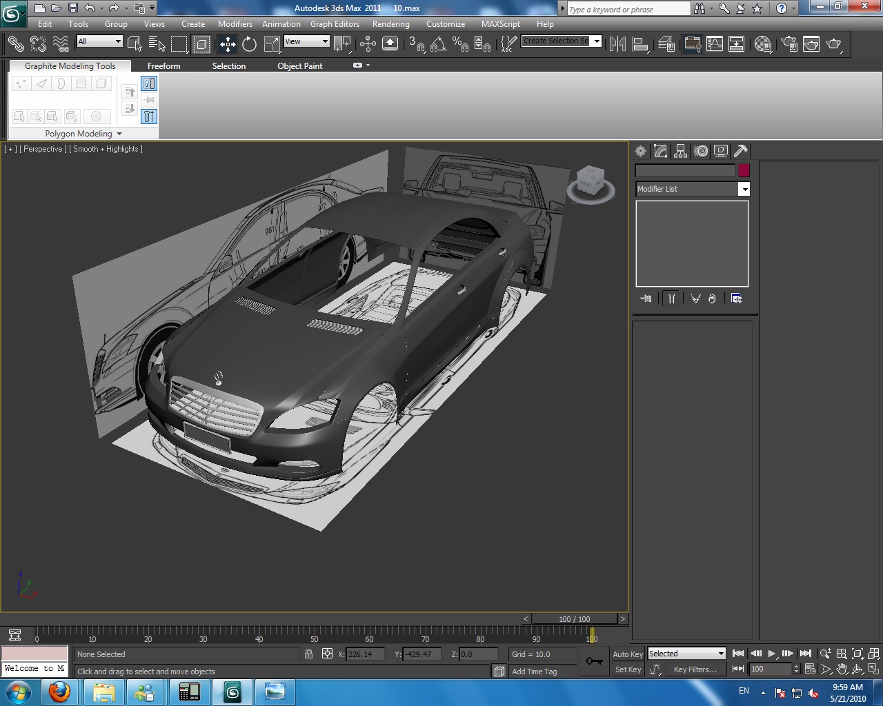883x706 pixels.
Task: Open the Motion command panel
Action: (701, 151)
